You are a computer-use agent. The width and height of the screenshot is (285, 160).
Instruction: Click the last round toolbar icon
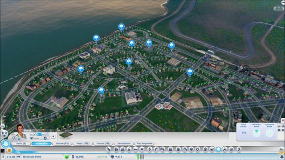point(239,149)
